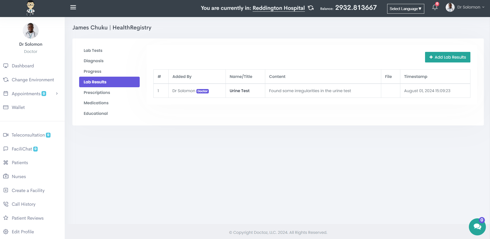
Task: Click the Add Lab Results button
Action: pyautogui.click(x=447, y=57)
